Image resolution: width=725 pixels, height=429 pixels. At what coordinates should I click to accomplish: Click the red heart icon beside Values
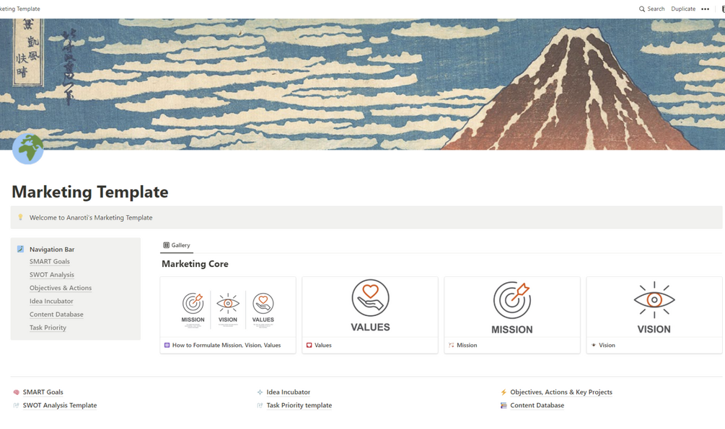(x=309, y=345)
